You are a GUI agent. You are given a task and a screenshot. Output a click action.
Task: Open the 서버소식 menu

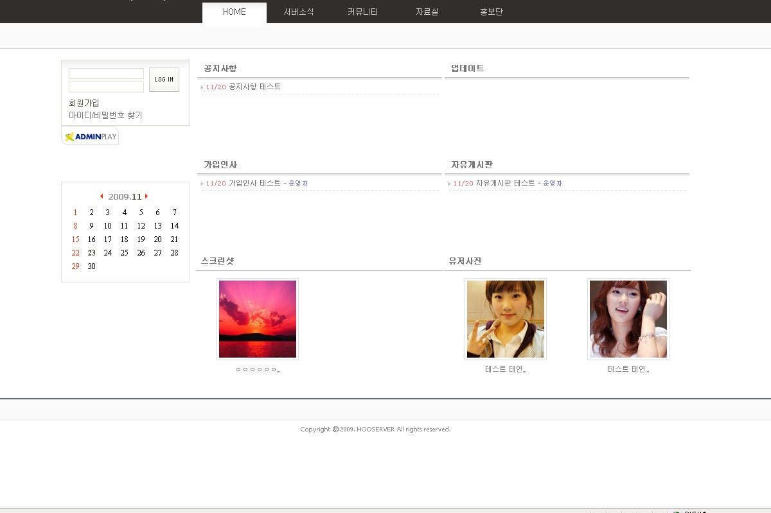coord(299,12)
